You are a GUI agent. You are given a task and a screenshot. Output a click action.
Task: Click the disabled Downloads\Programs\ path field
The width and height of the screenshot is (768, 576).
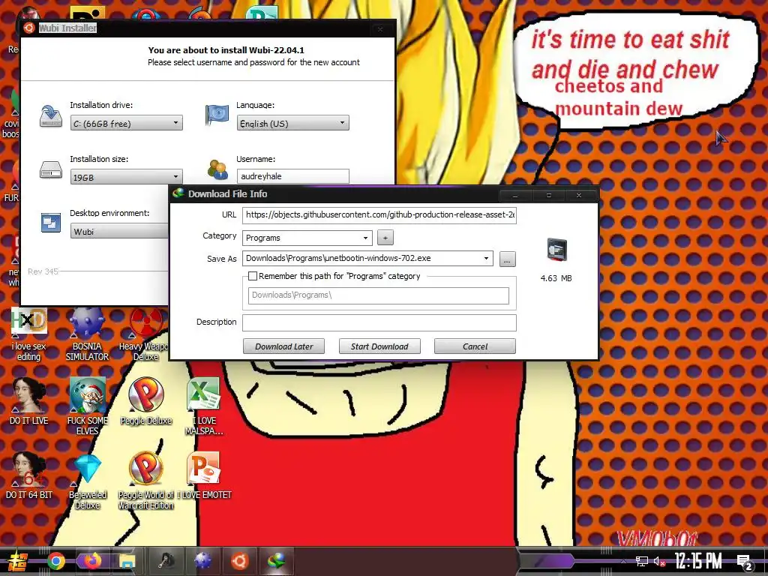379,295
